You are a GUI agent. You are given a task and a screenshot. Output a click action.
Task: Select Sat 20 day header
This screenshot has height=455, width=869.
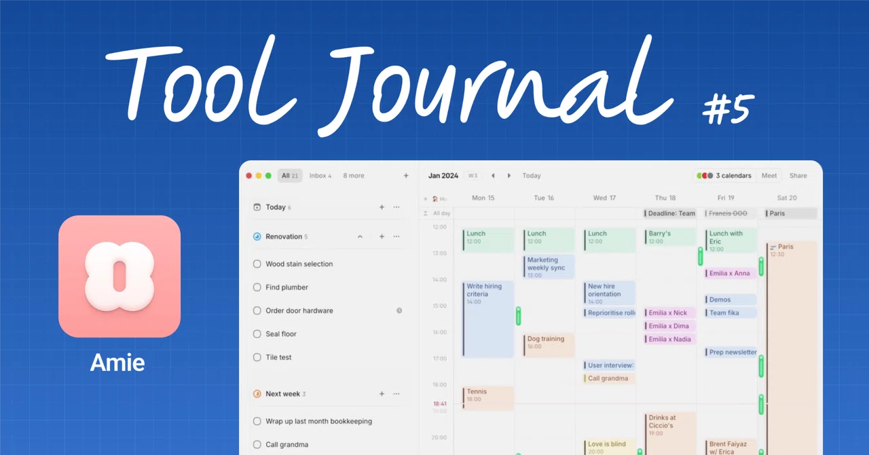tap(787, 198)
